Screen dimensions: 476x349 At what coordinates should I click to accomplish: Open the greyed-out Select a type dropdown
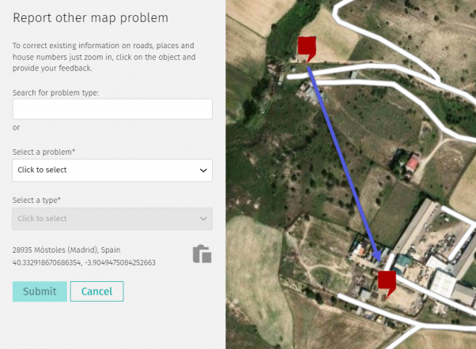[x=112, y=219]
